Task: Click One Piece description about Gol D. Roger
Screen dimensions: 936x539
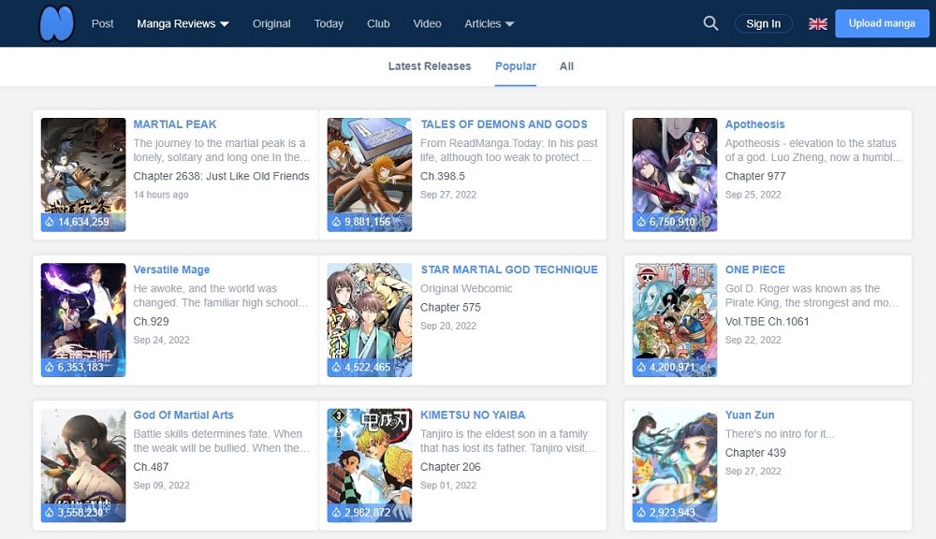Action: coord(812,296)
